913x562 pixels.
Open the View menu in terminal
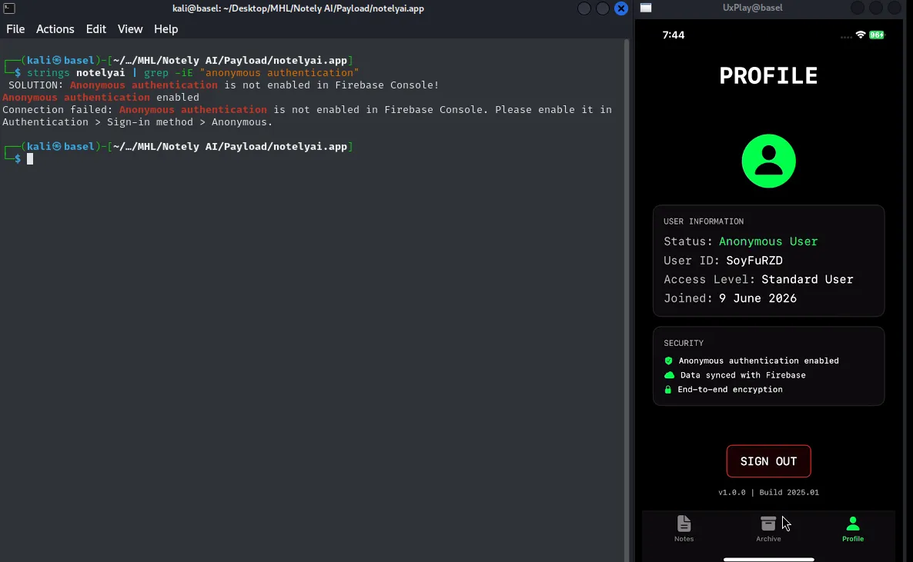(x=130, y=29)
